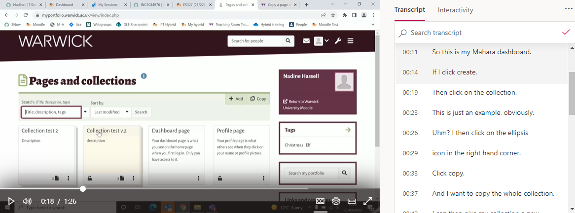Expand the search filter dropdown arrow
The height and width of the screenshot is (213, 575).
[86, 112]
